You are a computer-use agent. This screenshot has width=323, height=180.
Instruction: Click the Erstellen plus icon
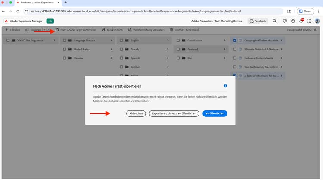click(6, 30)
